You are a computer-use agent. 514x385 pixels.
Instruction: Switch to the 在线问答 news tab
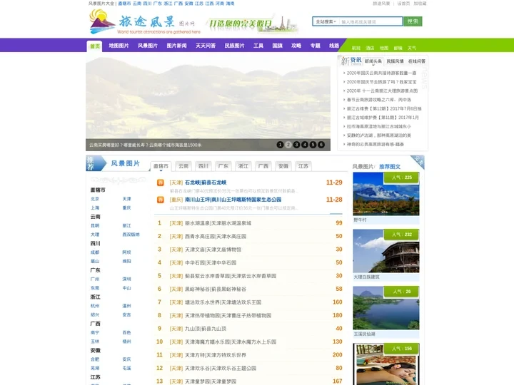417,61
